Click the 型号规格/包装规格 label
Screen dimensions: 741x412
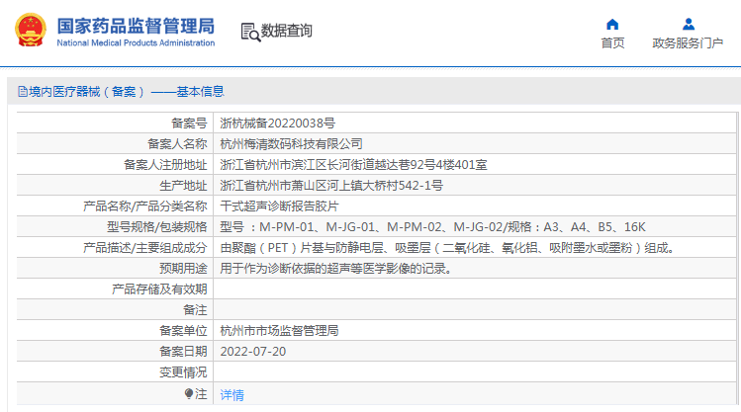pyautogui.click(x=157, y=227)
